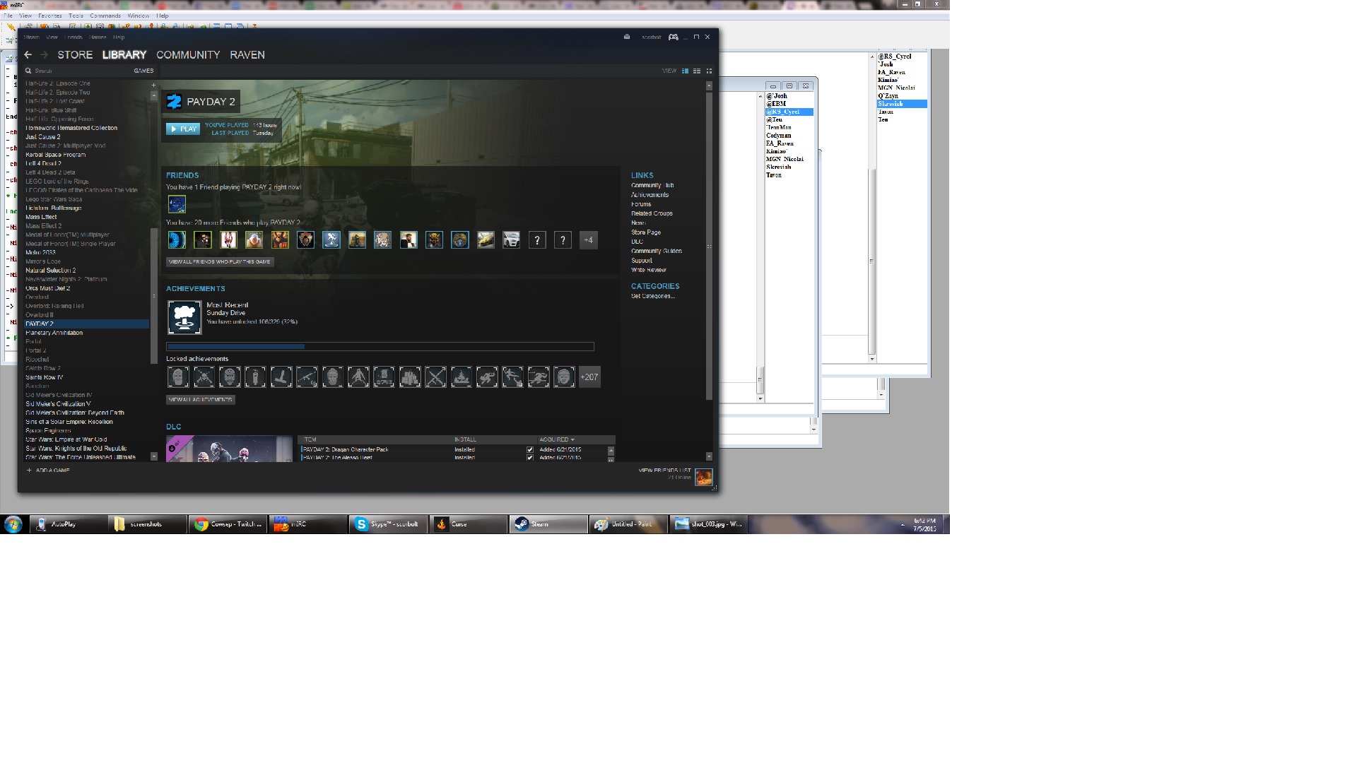Select the detail view icon

pyautogui.click(x=685, y=71)
